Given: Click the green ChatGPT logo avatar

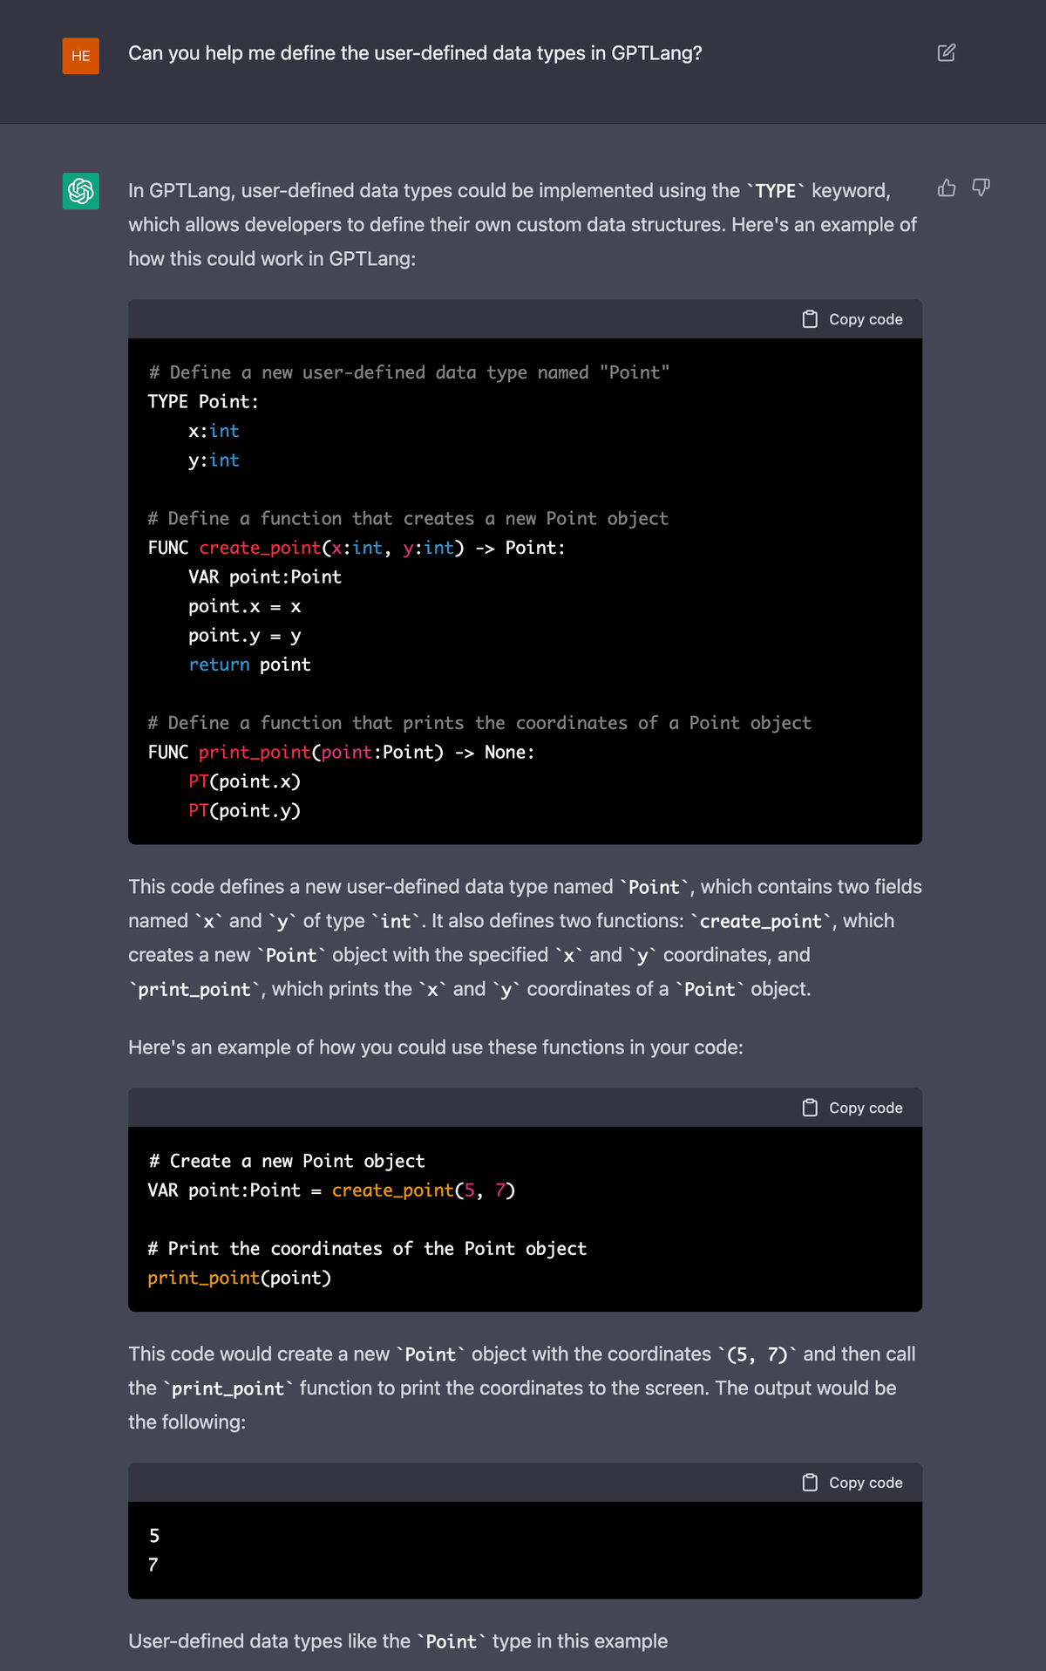Looking at the screenshot, I should (x=80, y=191).
